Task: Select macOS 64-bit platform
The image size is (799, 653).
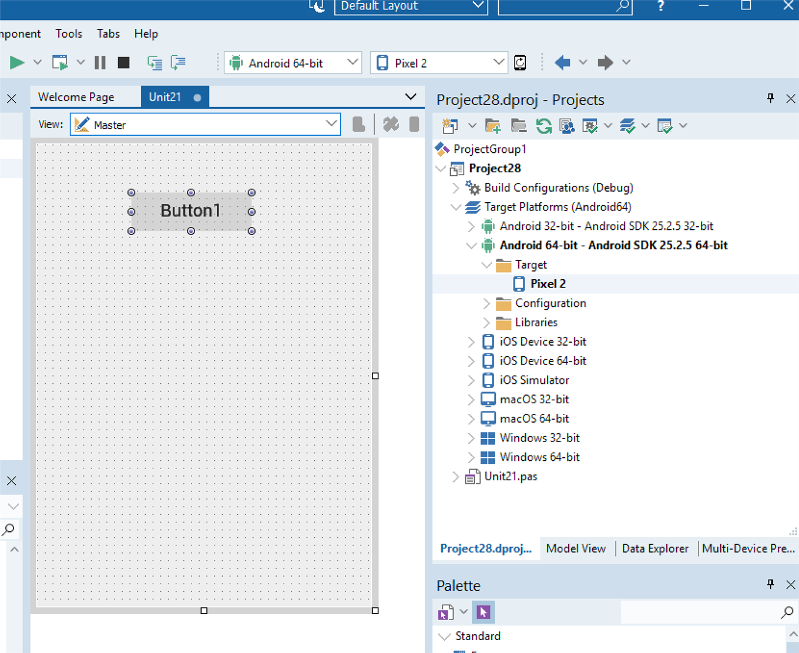Action: (x=534, y=418)
